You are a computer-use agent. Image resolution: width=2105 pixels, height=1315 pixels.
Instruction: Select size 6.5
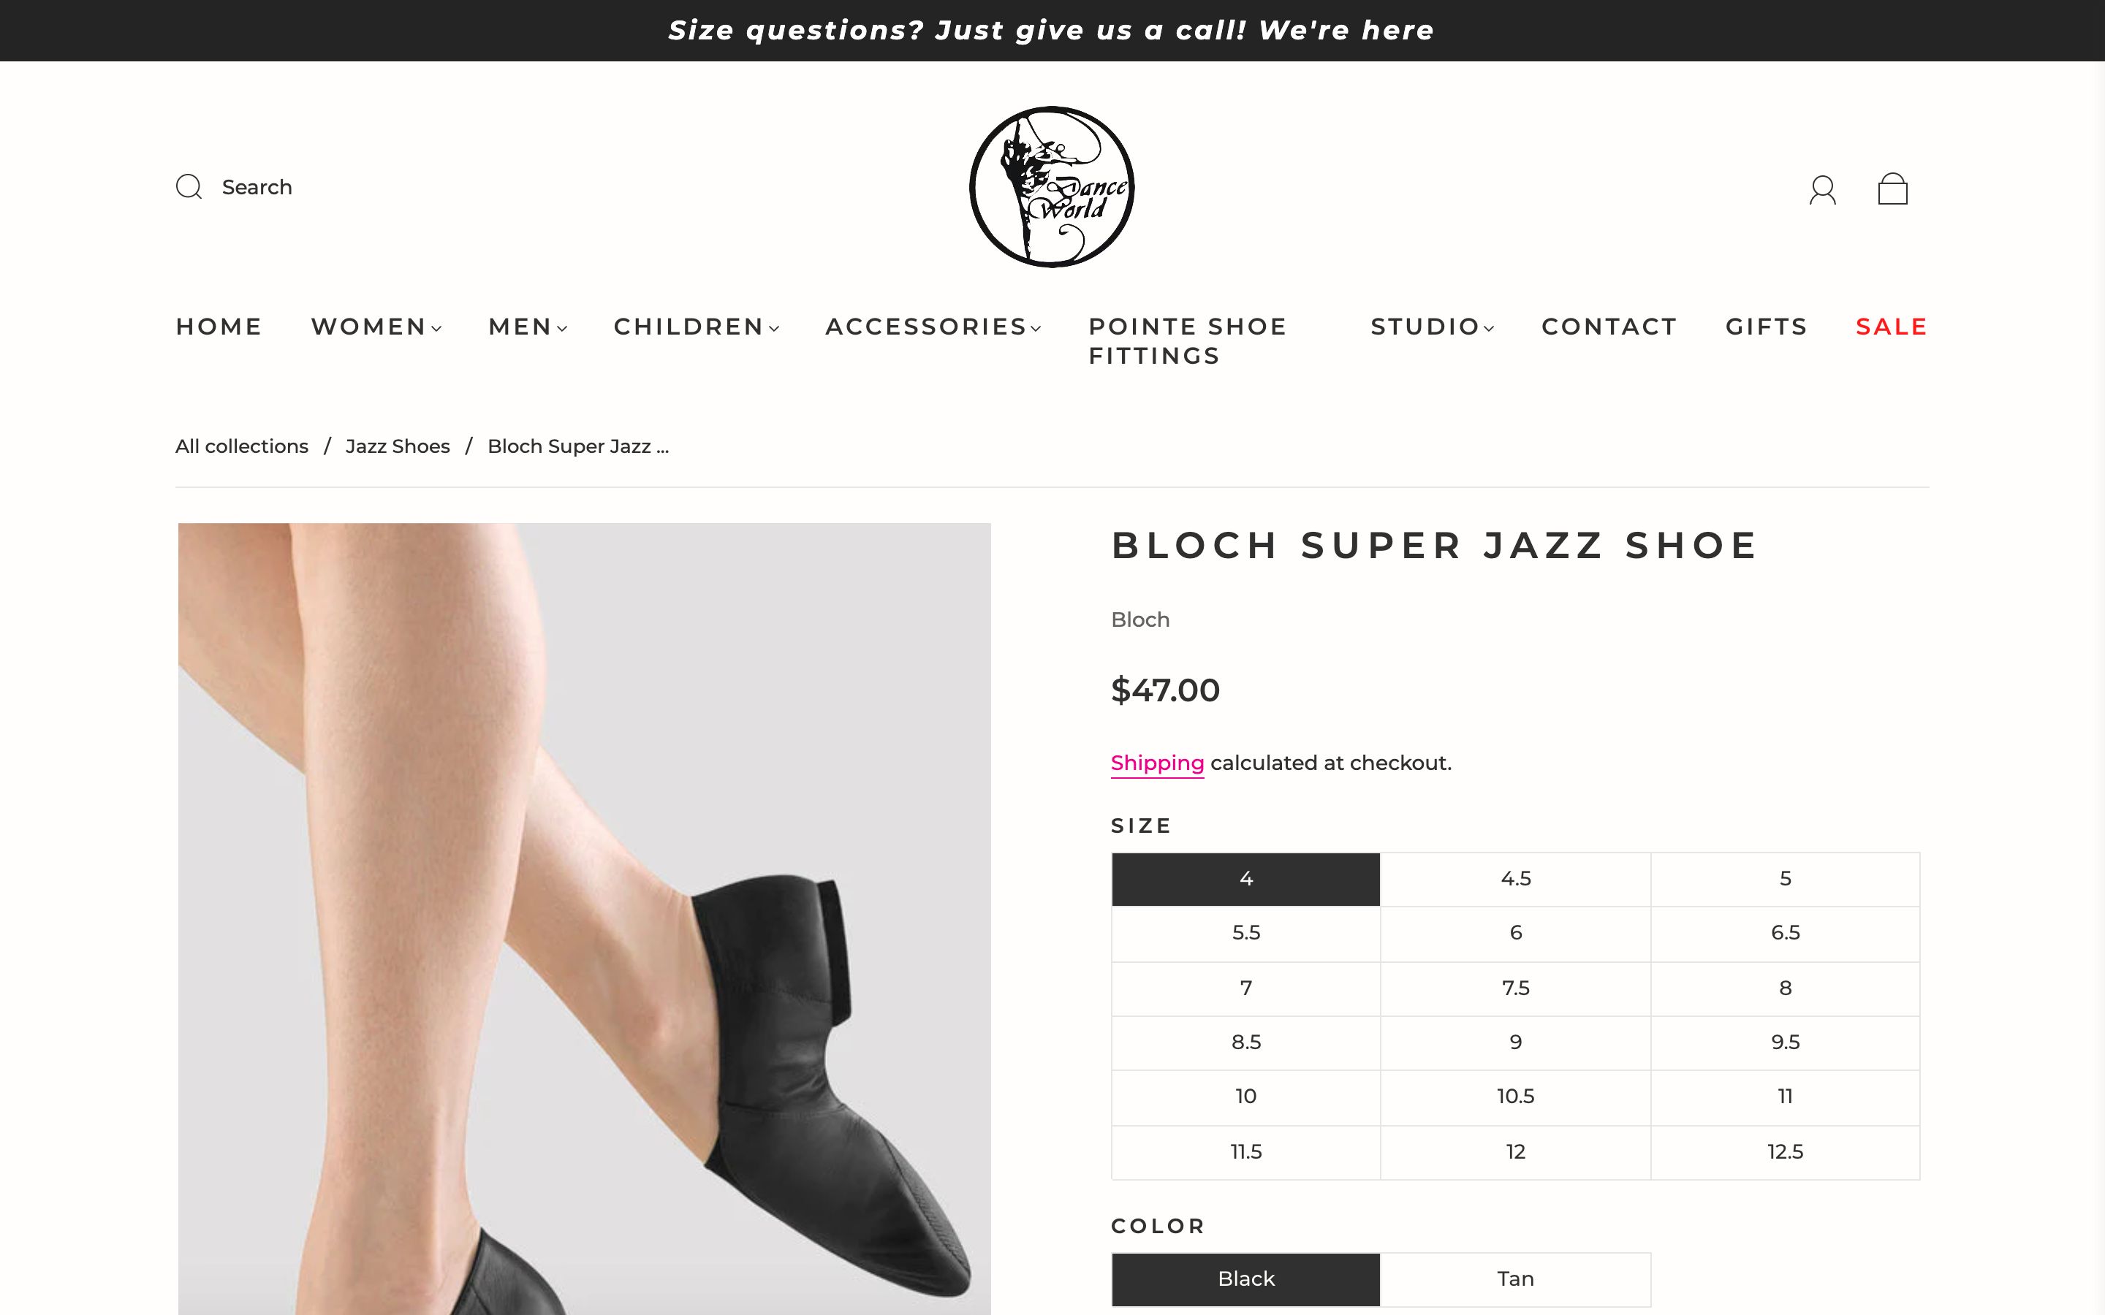point(1785,933)
